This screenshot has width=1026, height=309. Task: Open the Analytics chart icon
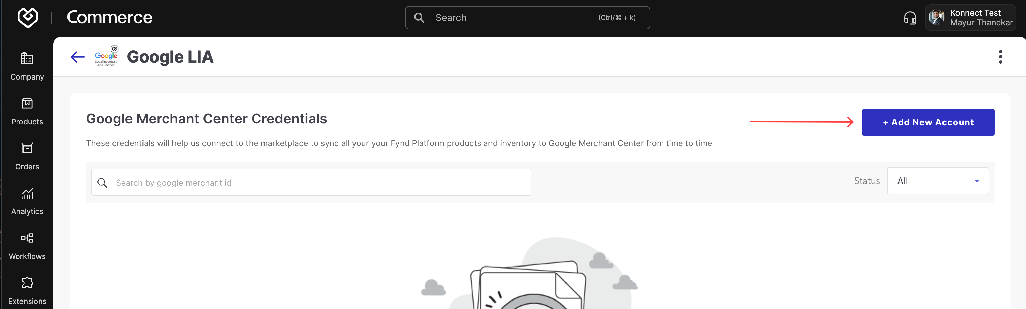click(x=27, y=193)
